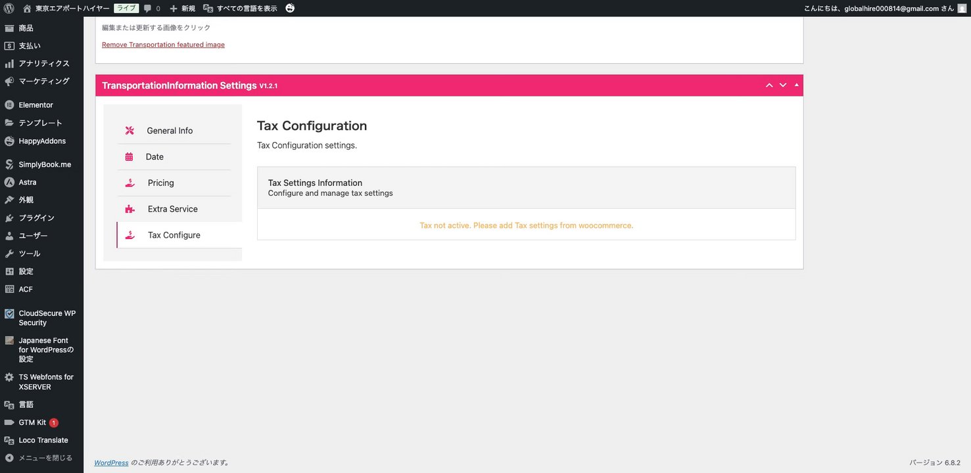Open the account menu at こんにちは greeting

pyautogui.click(x=878, y=9)
